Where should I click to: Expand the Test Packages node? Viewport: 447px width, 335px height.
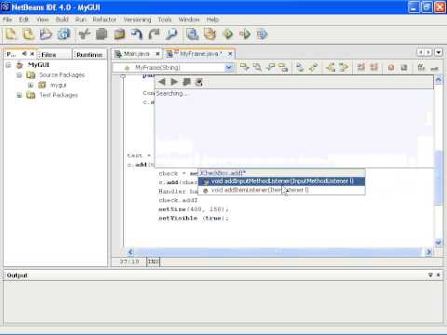pos(20,95)
